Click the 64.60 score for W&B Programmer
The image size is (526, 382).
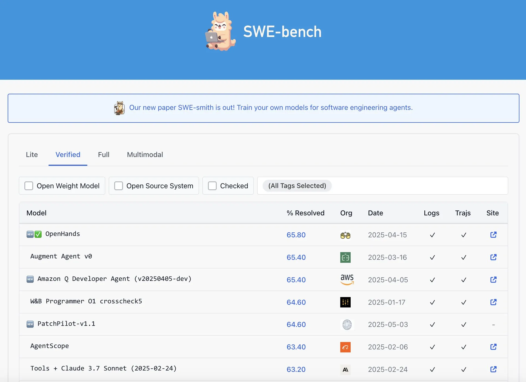[x=296, y=303]
